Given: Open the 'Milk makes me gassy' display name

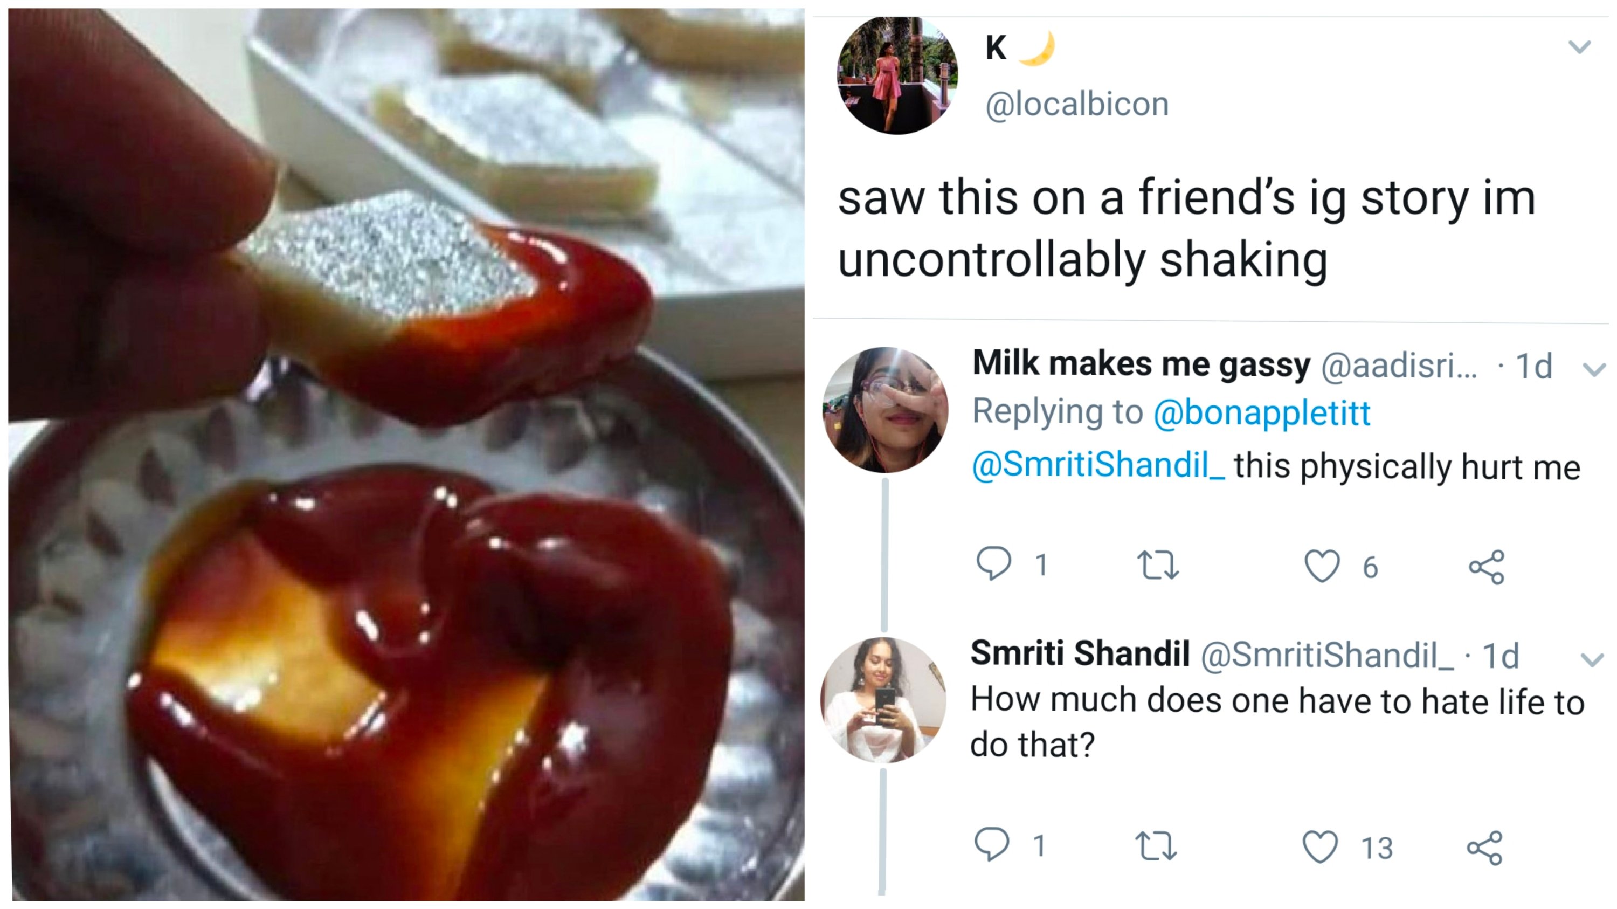Looking at the screenshot, I should point(1141,363).
